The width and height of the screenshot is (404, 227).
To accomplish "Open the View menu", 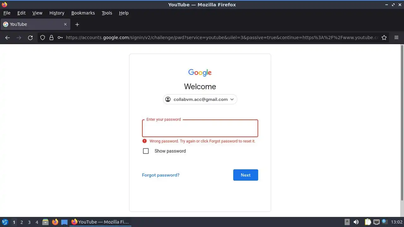I will coord(37,13).
